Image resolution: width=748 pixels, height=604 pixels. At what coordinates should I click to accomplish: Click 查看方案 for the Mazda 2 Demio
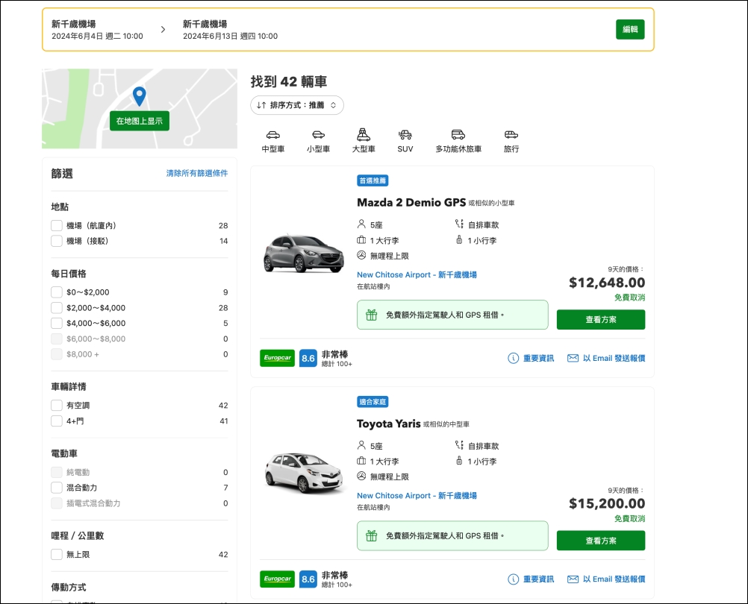click(x=601, y=320)
